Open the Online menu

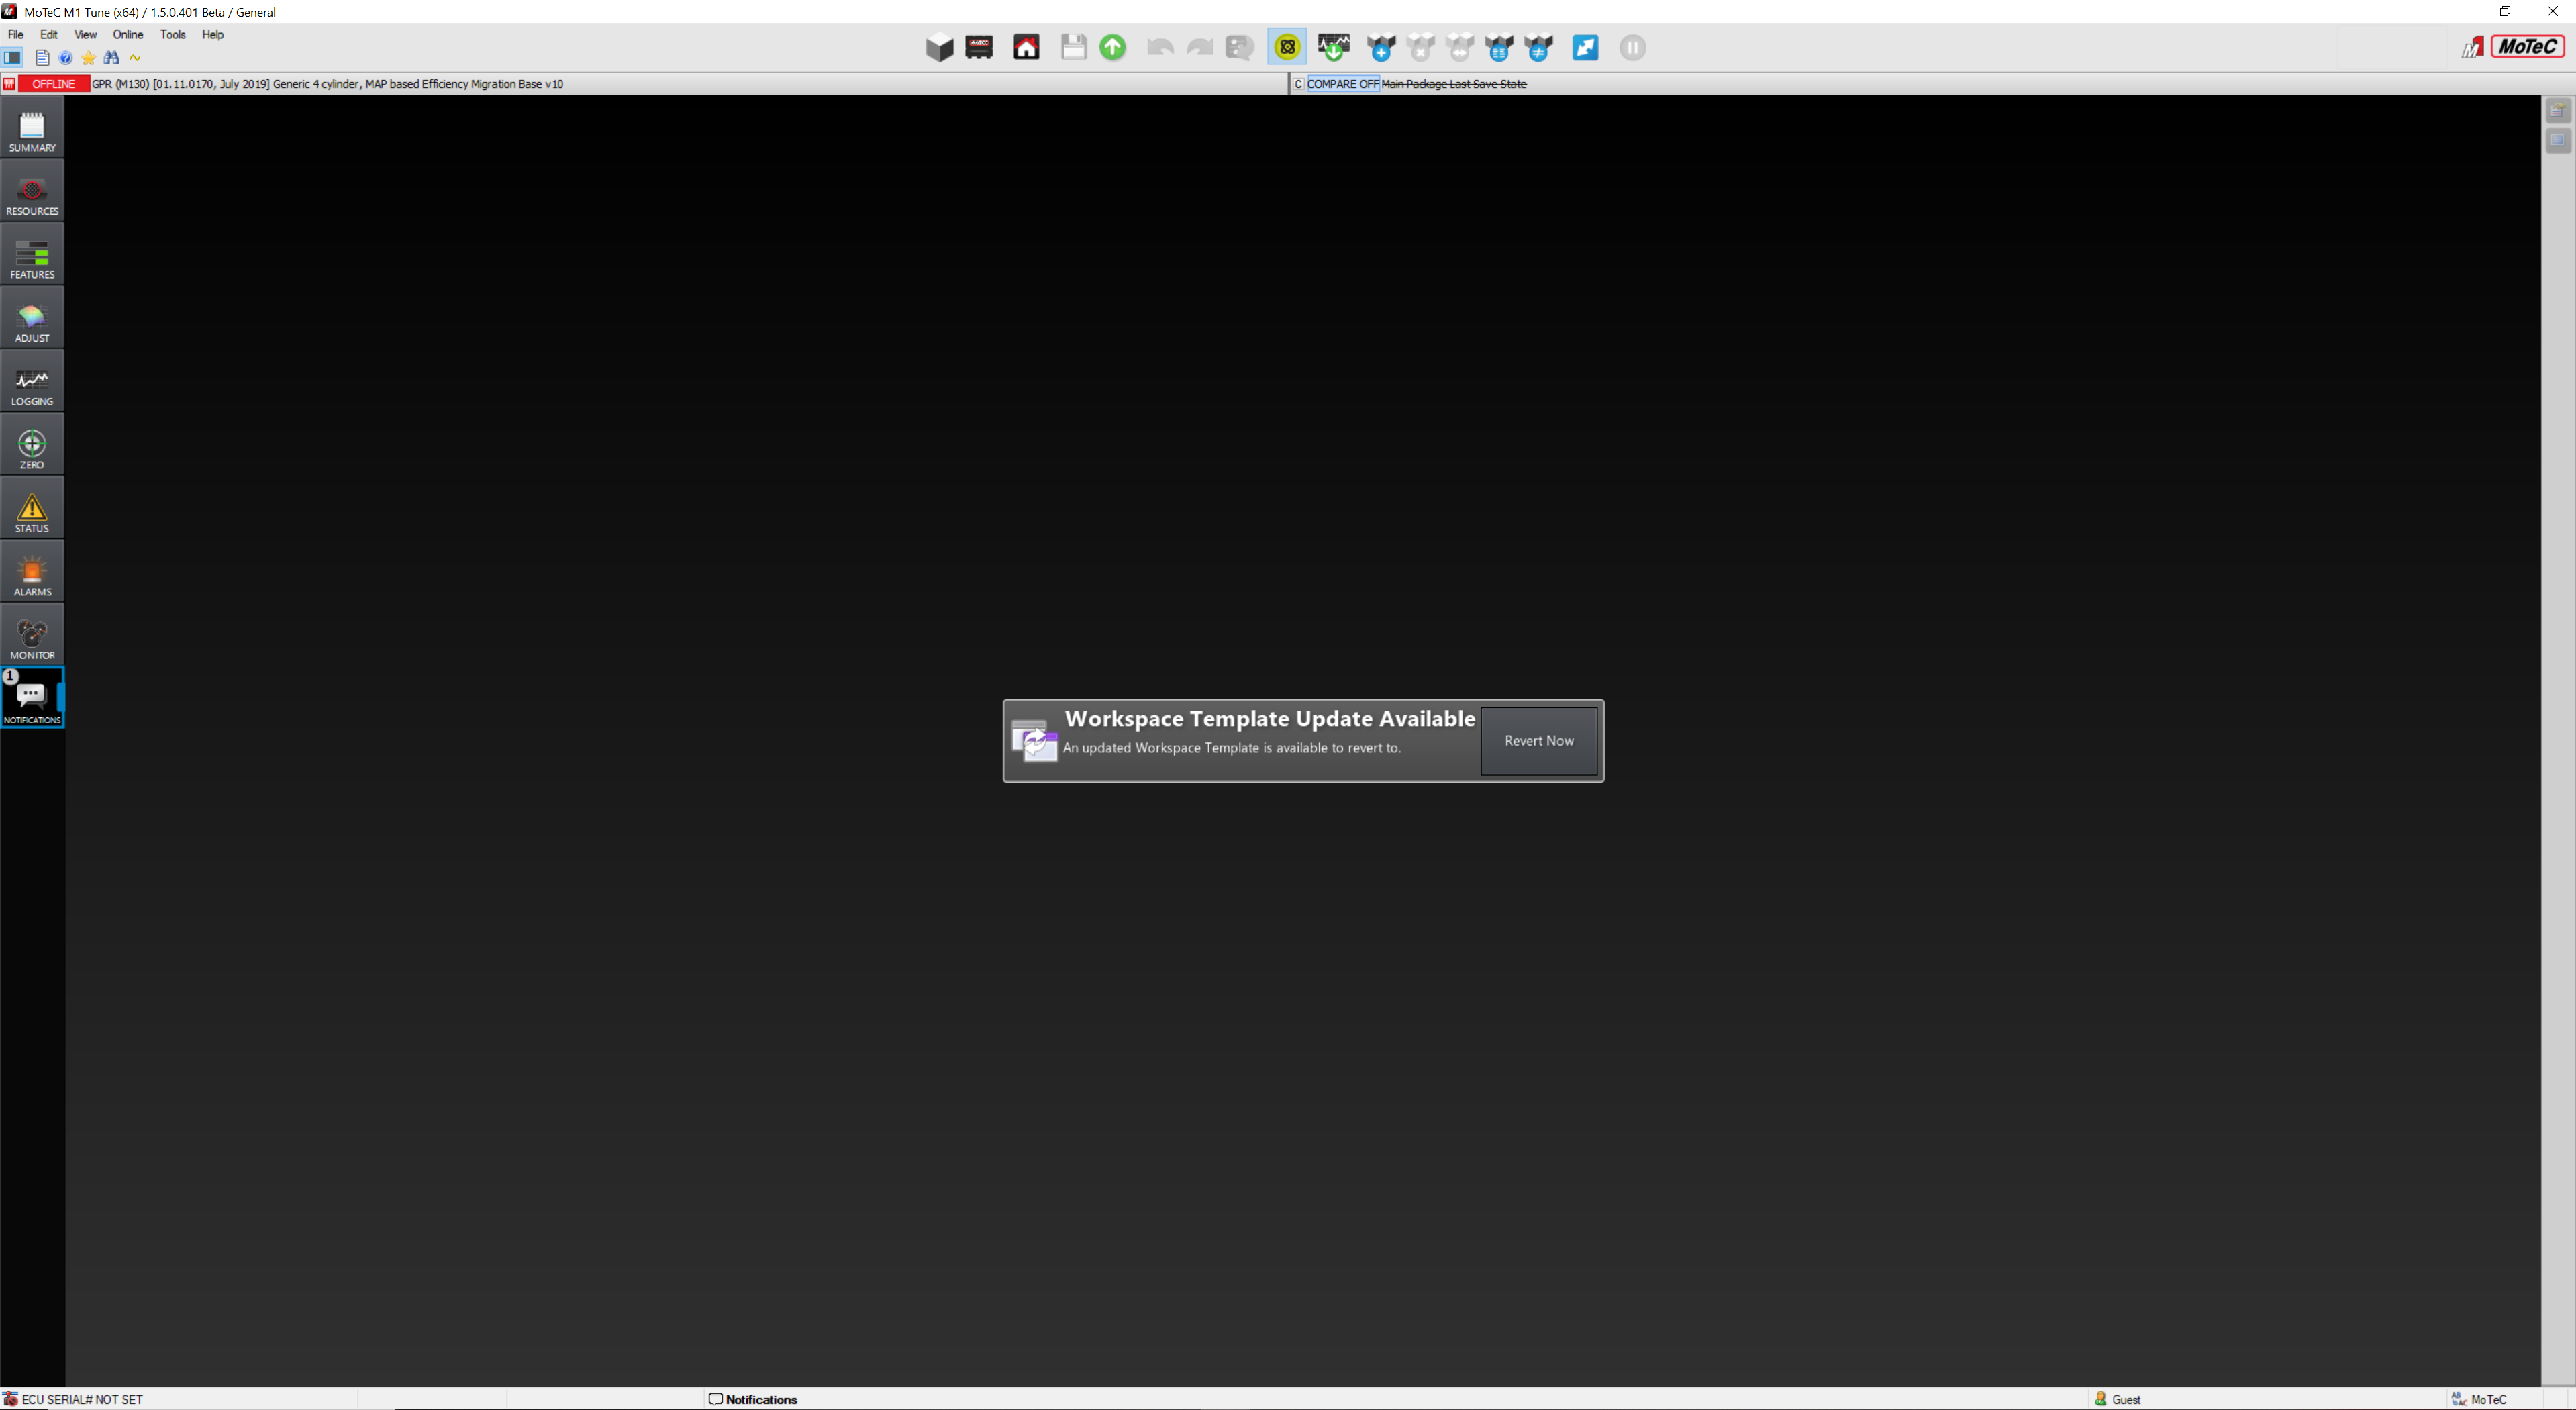[128, 34]
